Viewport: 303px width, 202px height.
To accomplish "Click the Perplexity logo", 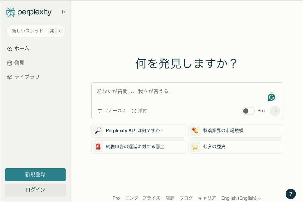I will 29,12.
